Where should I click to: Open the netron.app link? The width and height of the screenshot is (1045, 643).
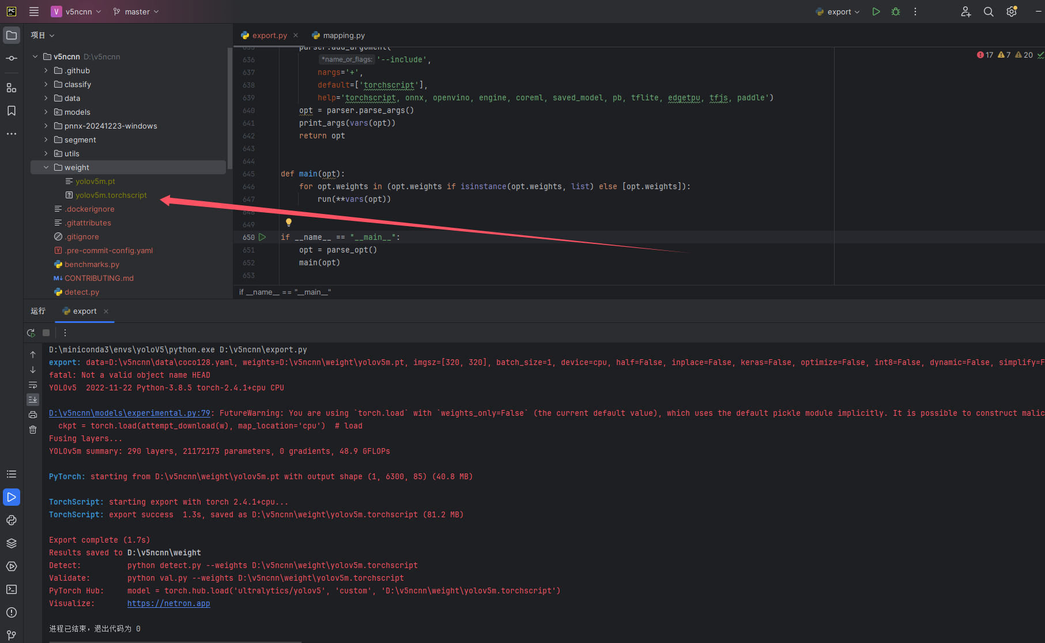(168, 603)
